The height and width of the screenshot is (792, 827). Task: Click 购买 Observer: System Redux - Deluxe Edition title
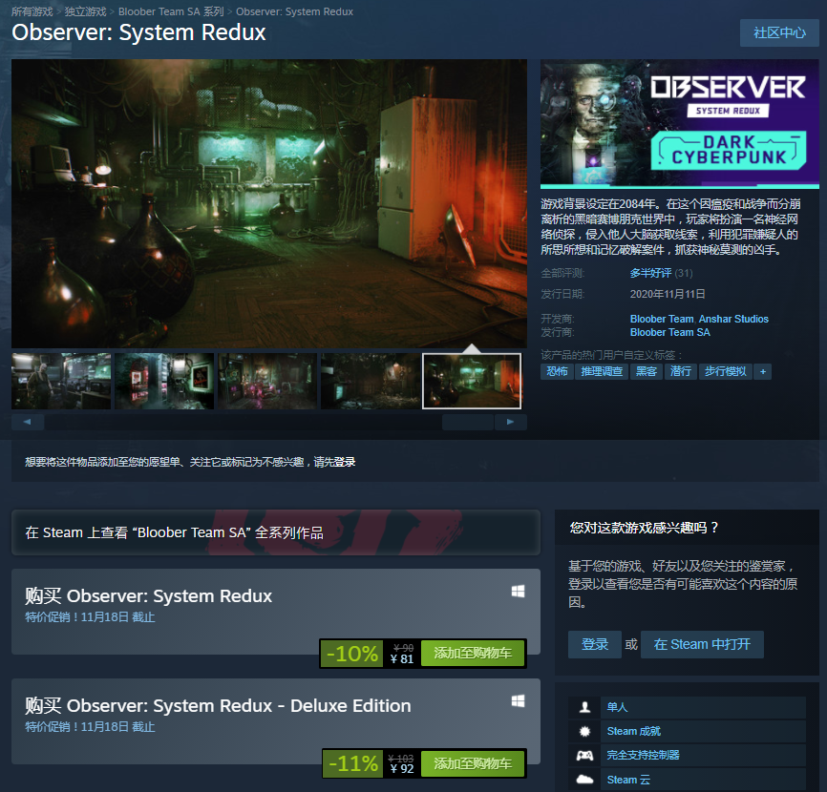pos(218,705)
